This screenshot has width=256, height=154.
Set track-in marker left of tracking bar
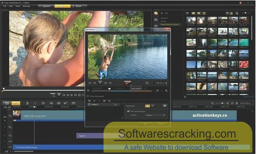(x=88, y=91)
